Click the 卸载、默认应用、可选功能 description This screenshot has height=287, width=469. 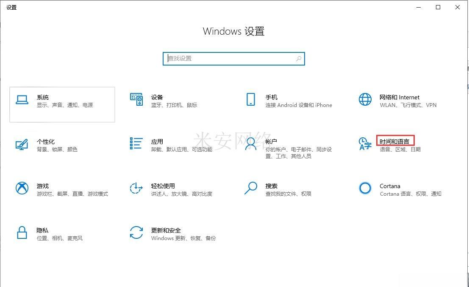pyautogui.click(x=182, y=150)
